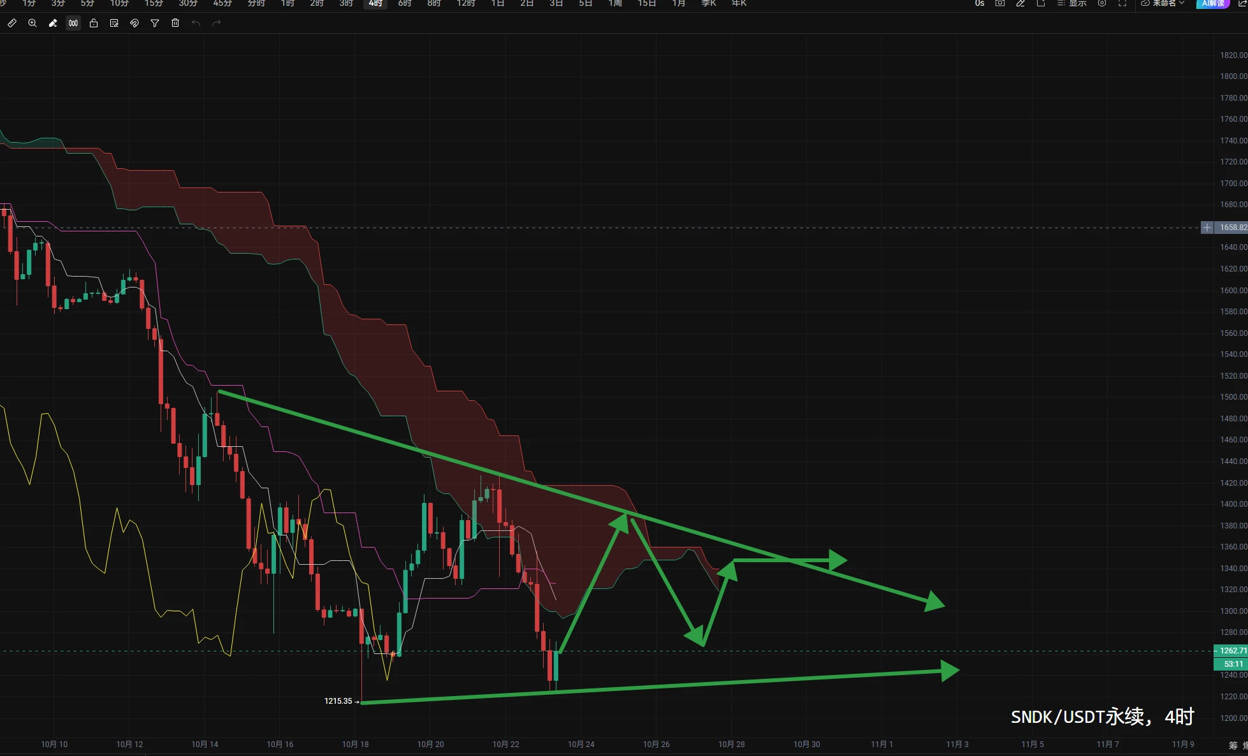The image size is (1248, 756).
Task: Redo the drawing action
Action: (x=216, y=23)
